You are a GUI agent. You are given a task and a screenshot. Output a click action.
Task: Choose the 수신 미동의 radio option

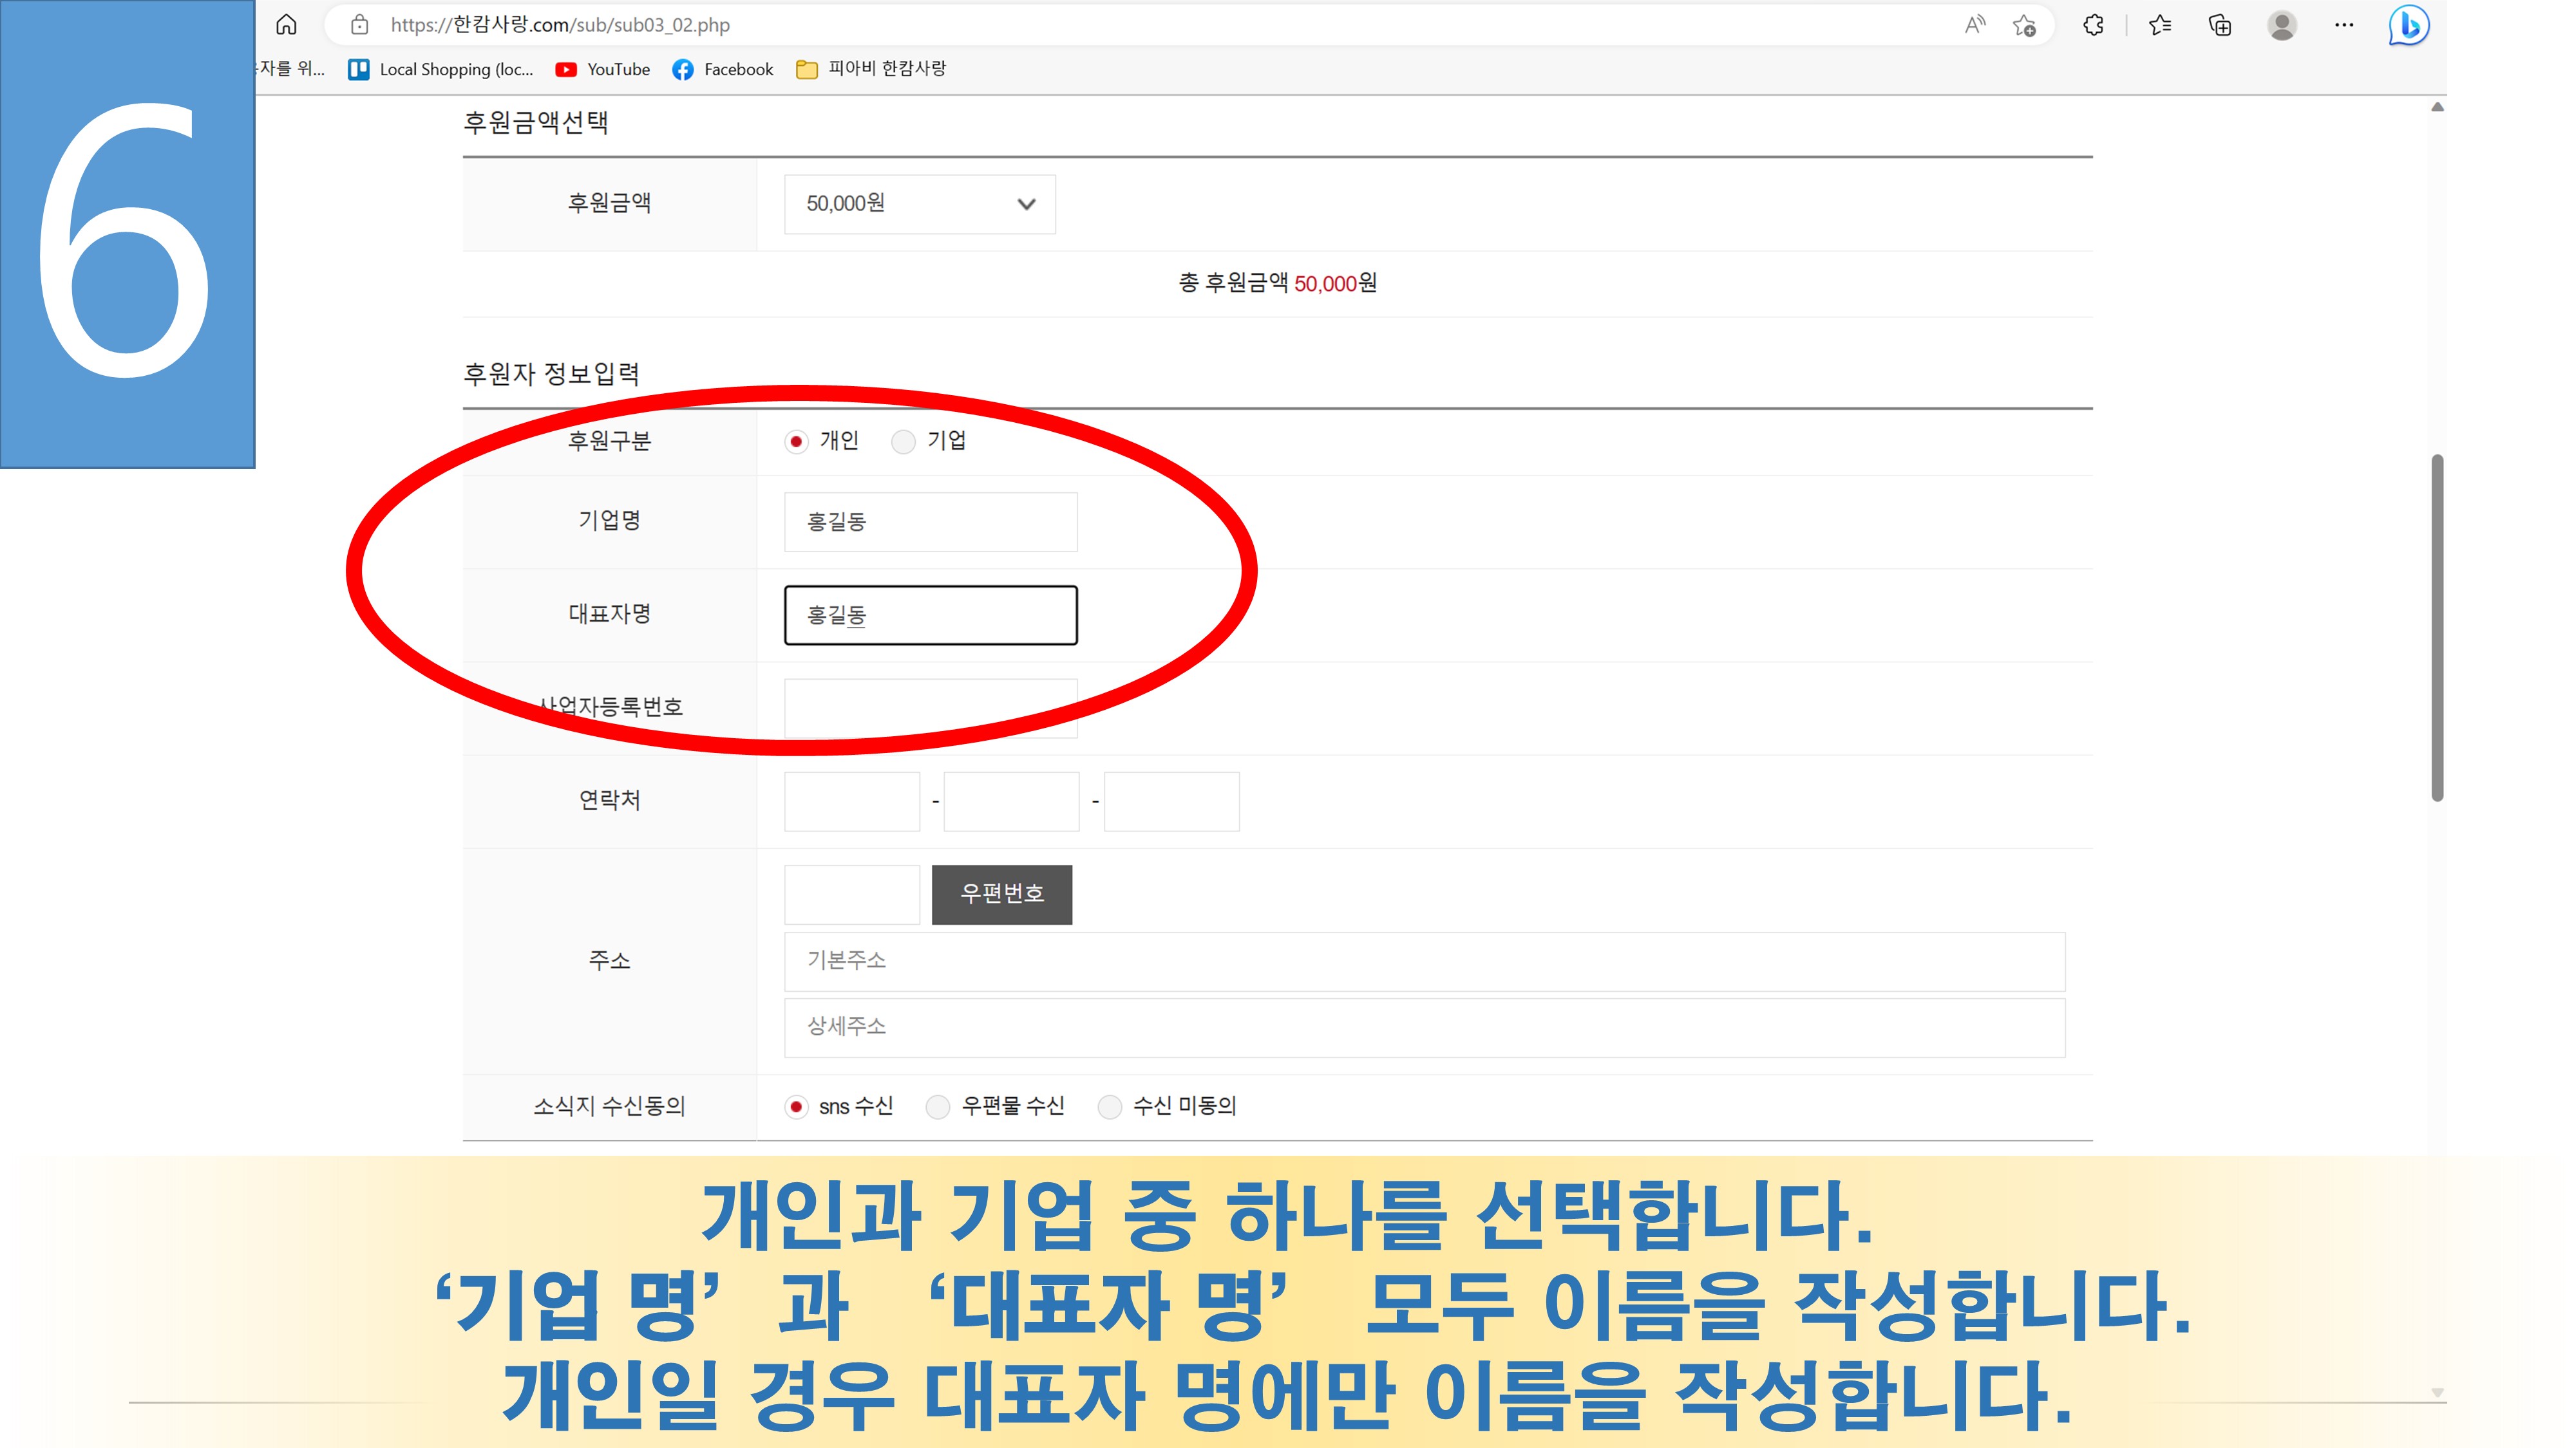[1109, 1107]
